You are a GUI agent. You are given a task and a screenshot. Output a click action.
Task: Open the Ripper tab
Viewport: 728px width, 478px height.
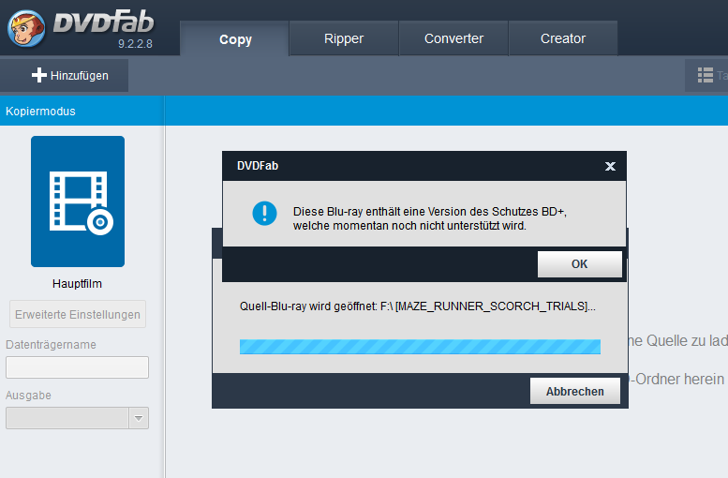point(344,38)
